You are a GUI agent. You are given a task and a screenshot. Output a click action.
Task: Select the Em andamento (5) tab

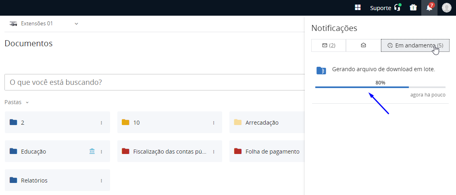(x=415, y=45)
